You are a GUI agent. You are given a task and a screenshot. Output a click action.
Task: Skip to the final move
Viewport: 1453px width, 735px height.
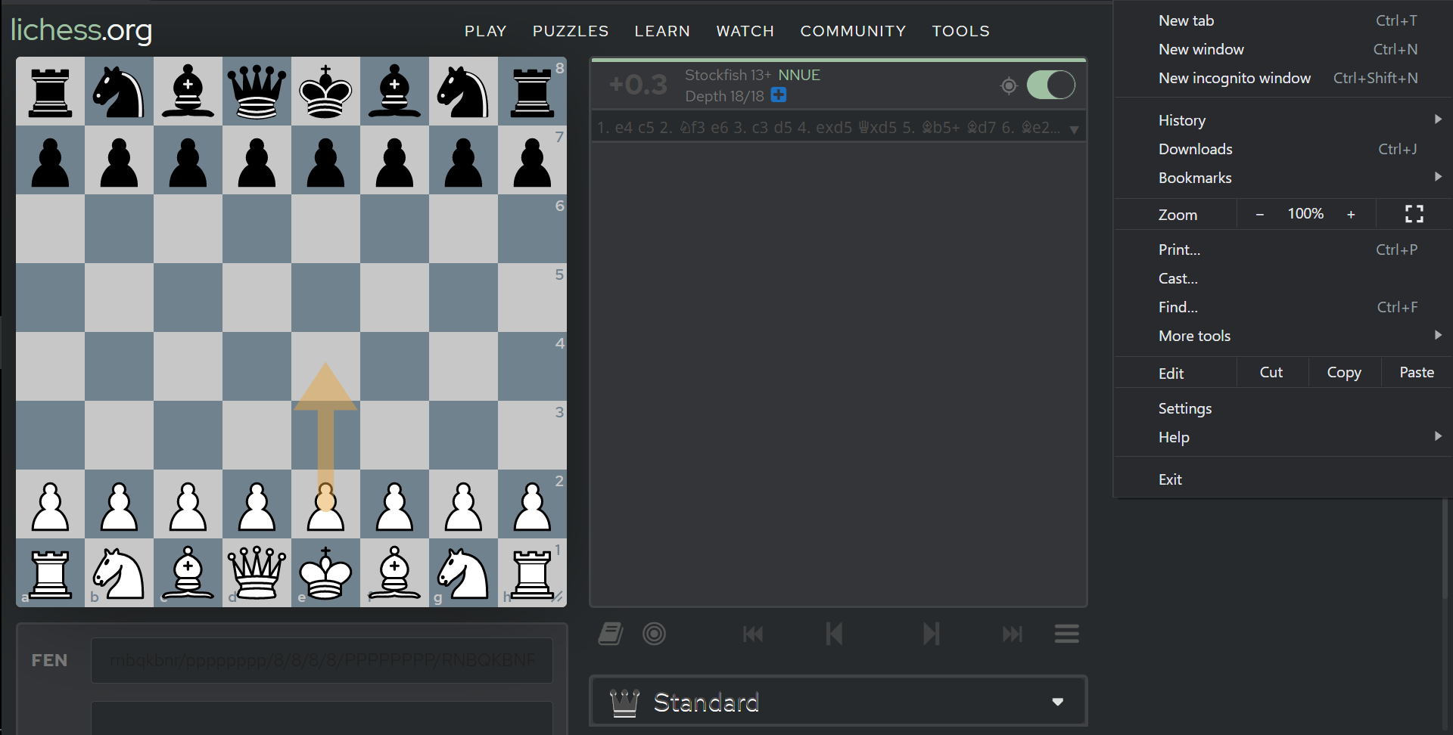pyautogui.click(x=1013, y=634)
